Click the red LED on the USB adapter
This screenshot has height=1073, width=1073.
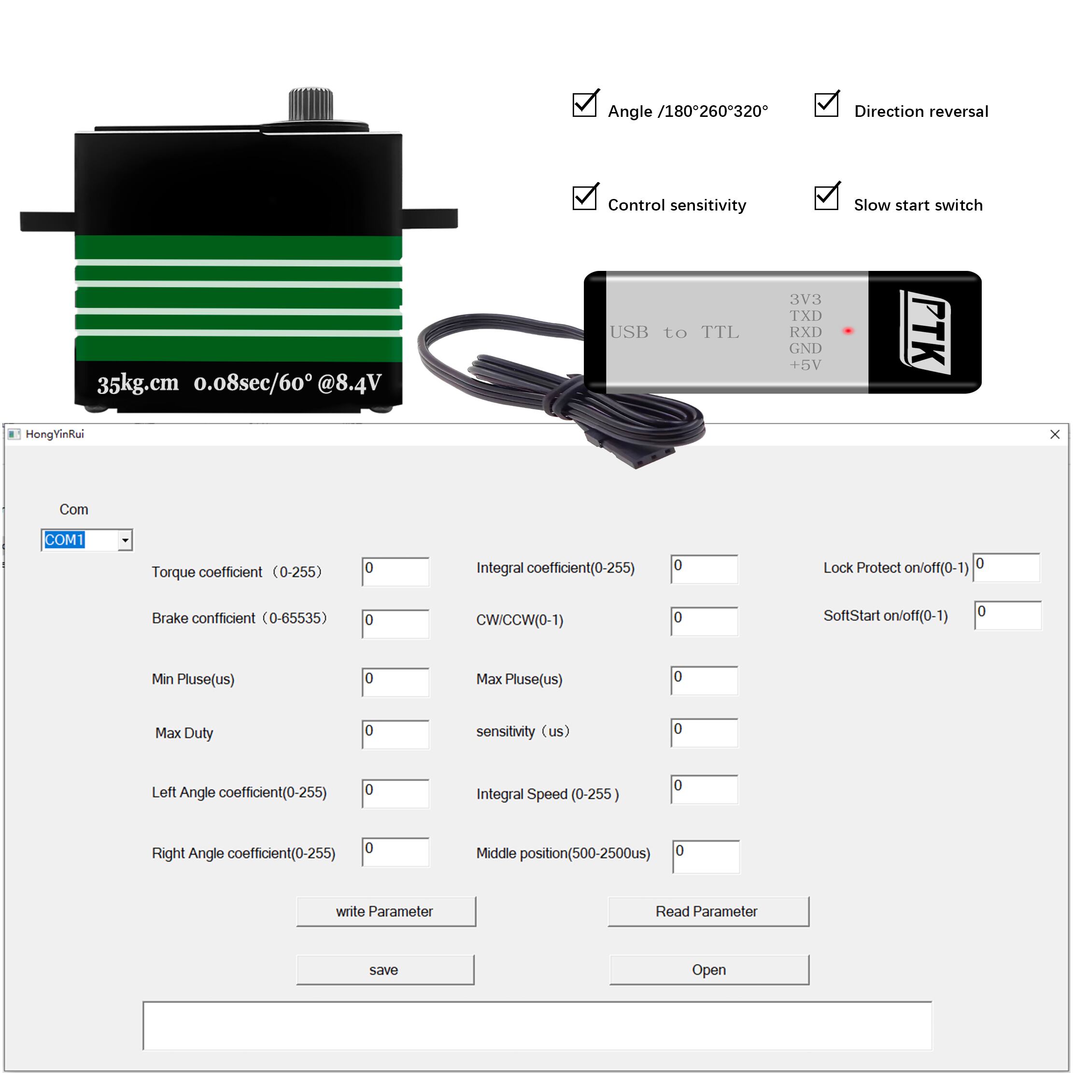[848, 331]
